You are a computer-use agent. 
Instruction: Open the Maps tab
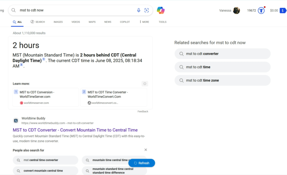[x=92, y=22]
